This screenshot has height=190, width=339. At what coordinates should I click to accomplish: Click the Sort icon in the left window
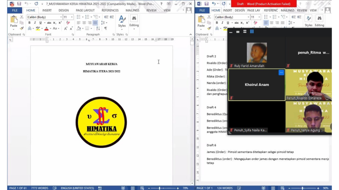98,28
